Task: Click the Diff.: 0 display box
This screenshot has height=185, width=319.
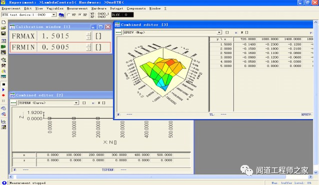Action: coord(122,15)
